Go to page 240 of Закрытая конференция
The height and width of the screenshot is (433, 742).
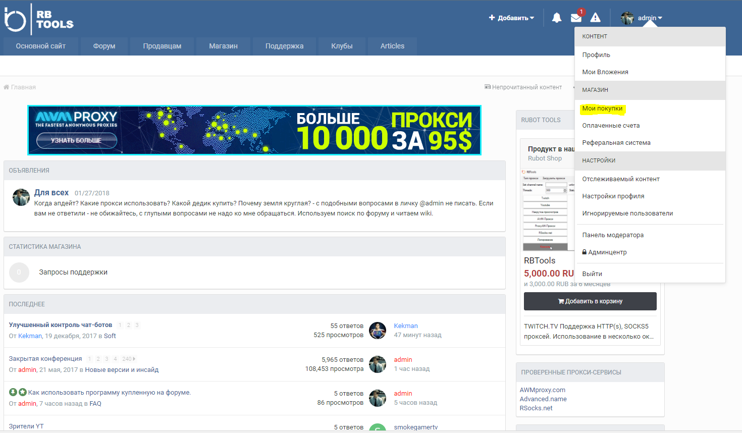tap(127, 359)
